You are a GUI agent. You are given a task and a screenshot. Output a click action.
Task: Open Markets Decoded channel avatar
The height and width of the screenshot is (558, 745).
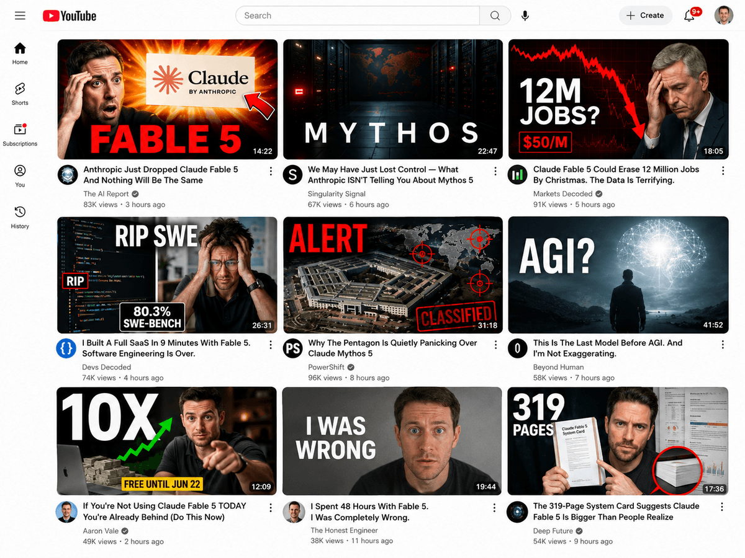(518, 175)
